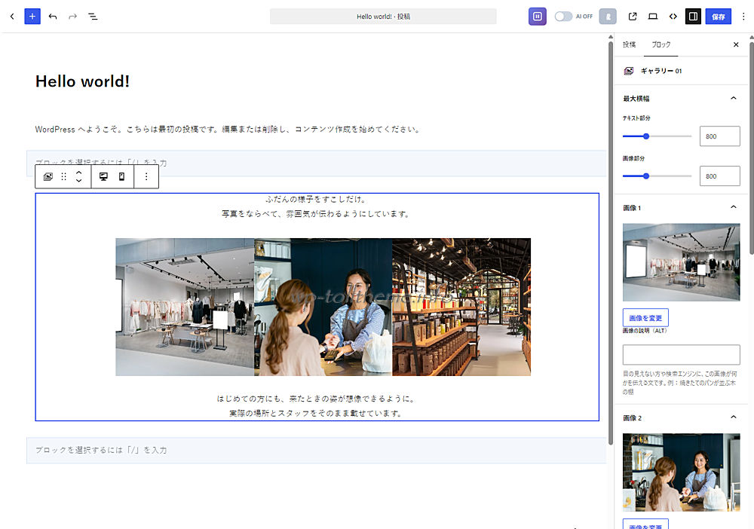This screenshot has width=754, height=529.
Task: Open block options three-dot menu
Action: coord(146,176)
